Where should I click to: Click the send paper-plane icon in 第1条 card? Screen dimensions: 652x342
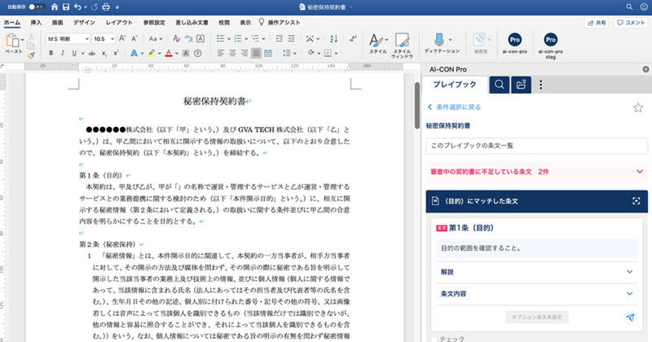630,318
